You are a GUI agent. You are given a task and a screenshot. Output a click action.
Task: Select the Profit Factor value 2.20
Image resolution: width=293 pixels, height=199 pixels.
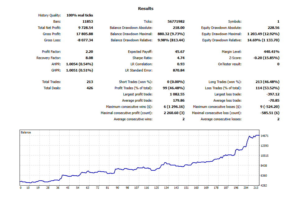point(89,52)
